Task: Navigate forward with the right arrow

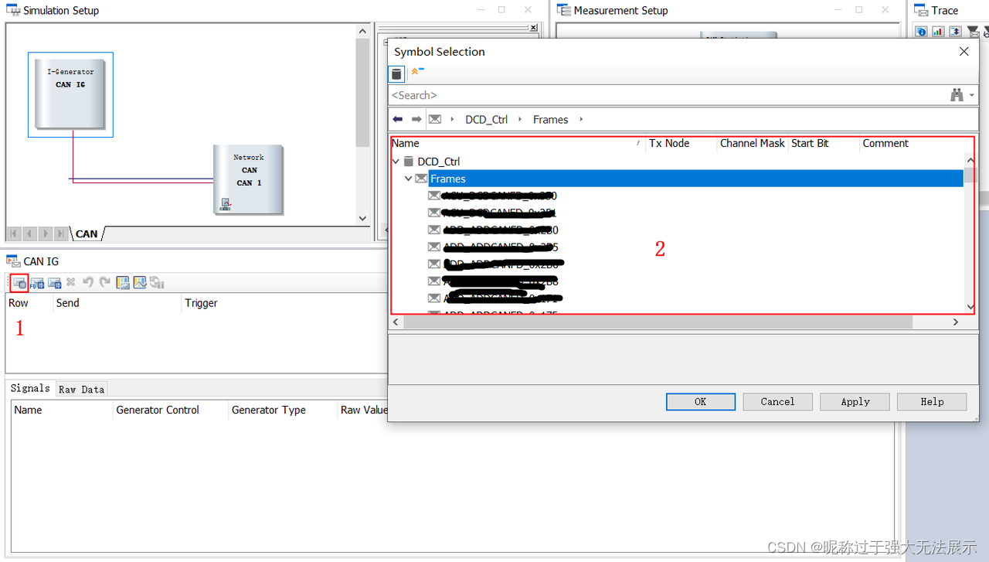Action: [x=416, y=119]
